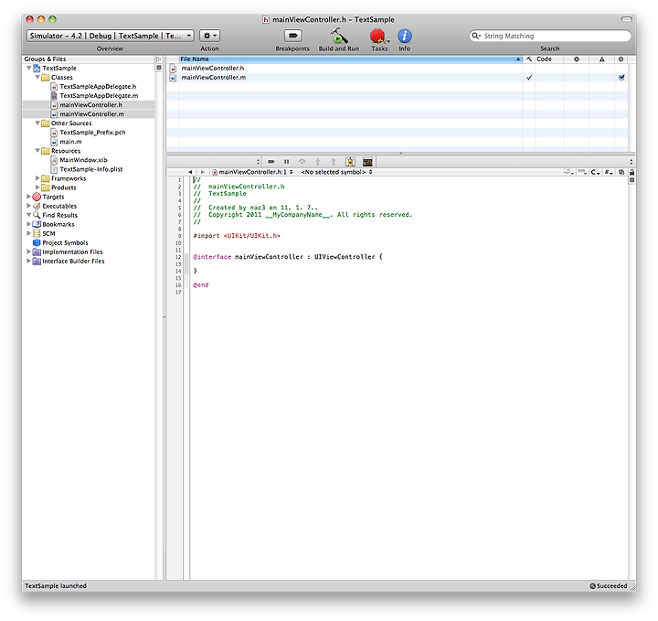Open the Action gear menu

(209, 36)
